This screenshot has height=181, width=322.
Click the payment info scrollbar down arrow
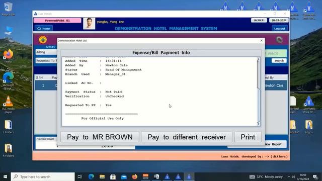(x=258, y=124)
